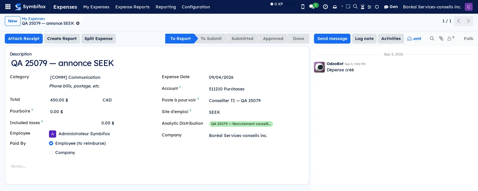Expand the small caret next to tray icon
The width and height of the screenshot is (478, 191).
pos(342,6)
